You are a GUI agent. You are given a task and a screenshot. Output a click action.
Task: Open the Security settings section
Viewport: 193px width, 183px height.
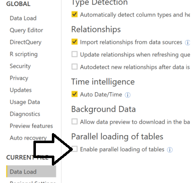(20, 66)
